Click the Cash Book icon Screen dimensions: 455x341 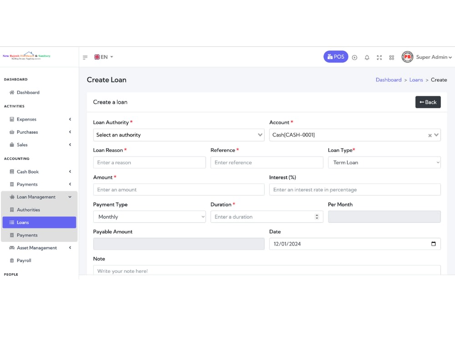pos(12,171)
